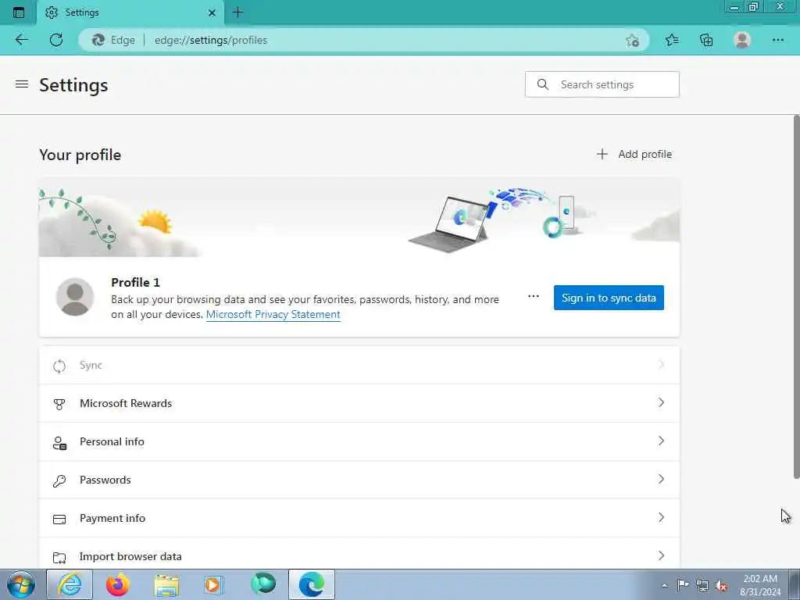Open more options for Profile 1
800x600 pixels.
533,296
